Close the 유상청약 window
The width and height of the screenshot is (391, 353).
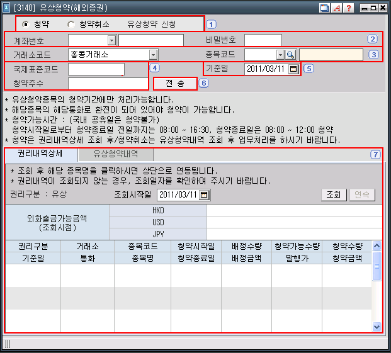[382, 8]
